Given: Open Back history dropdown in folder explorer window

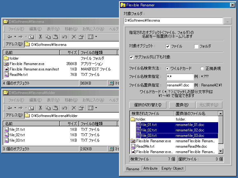Looking at the screenshot, I should (15, 108).
